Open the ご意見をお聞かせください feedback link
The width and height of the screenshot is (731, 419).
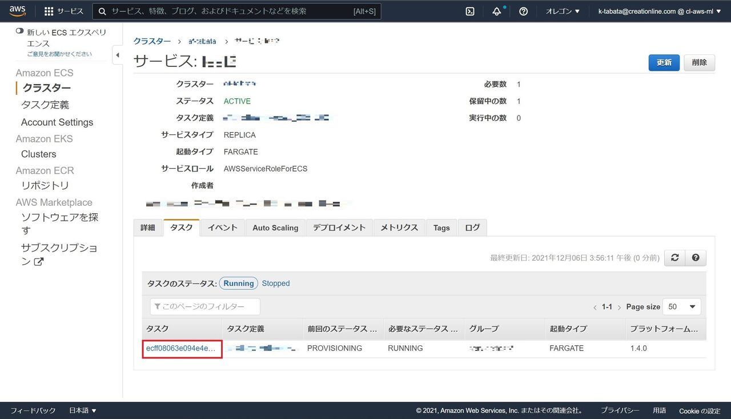tap(59, 54)
